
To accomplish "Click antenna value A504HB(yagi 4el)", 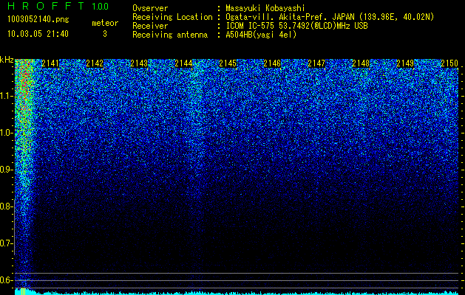I will [x=261, y=35].
